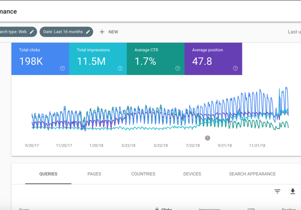Click the 1/20/18 date axis label

coord(96,146)
